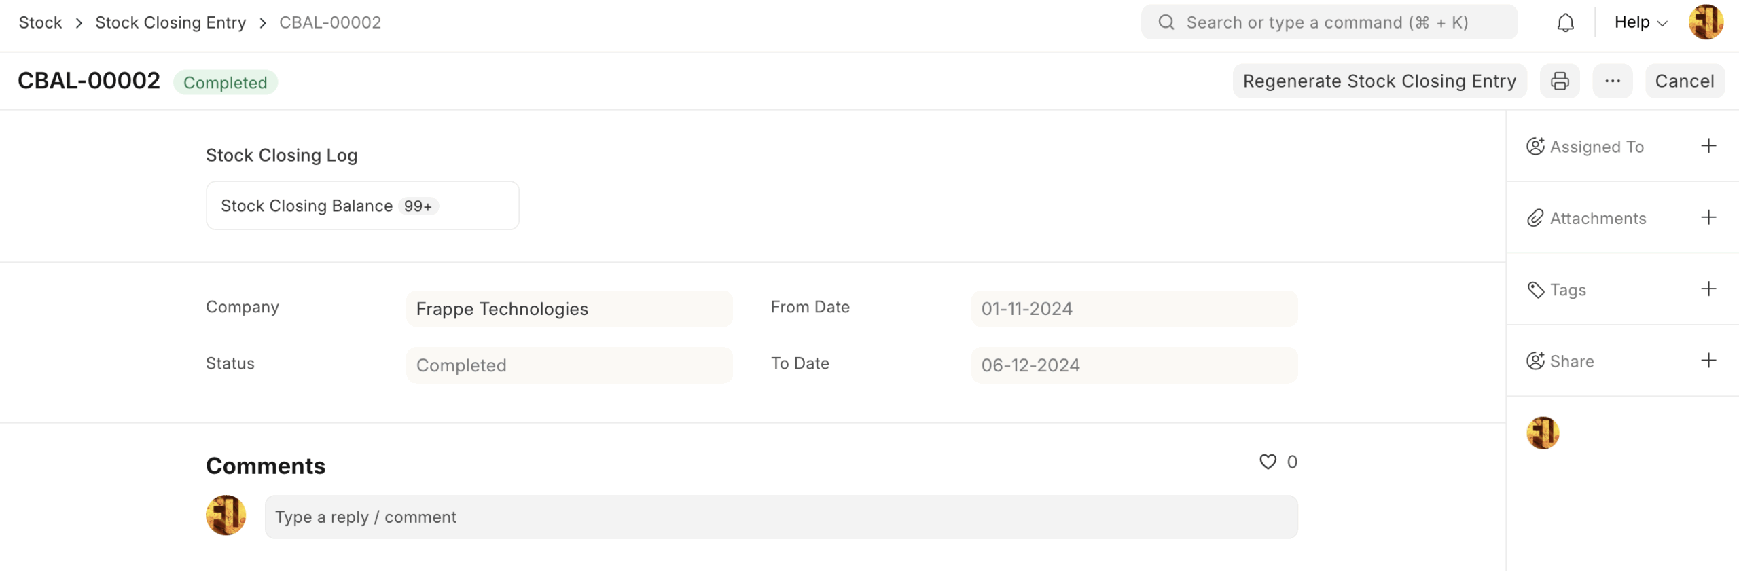Click Regenerate Stock Closing Entry button
The height and width of the screenshot is (571, 1739).
click(x=1379, y=81)
